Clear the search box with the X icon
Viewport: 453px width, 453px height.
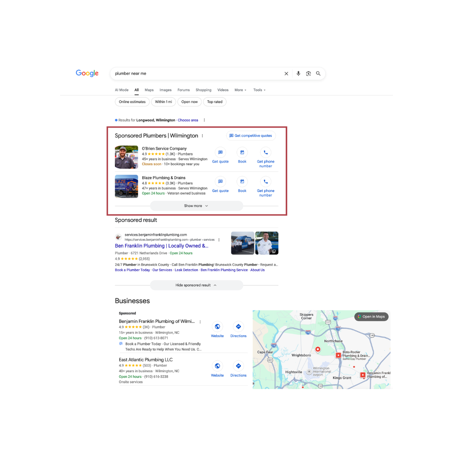pyautogui.click(x=286, y=74)
